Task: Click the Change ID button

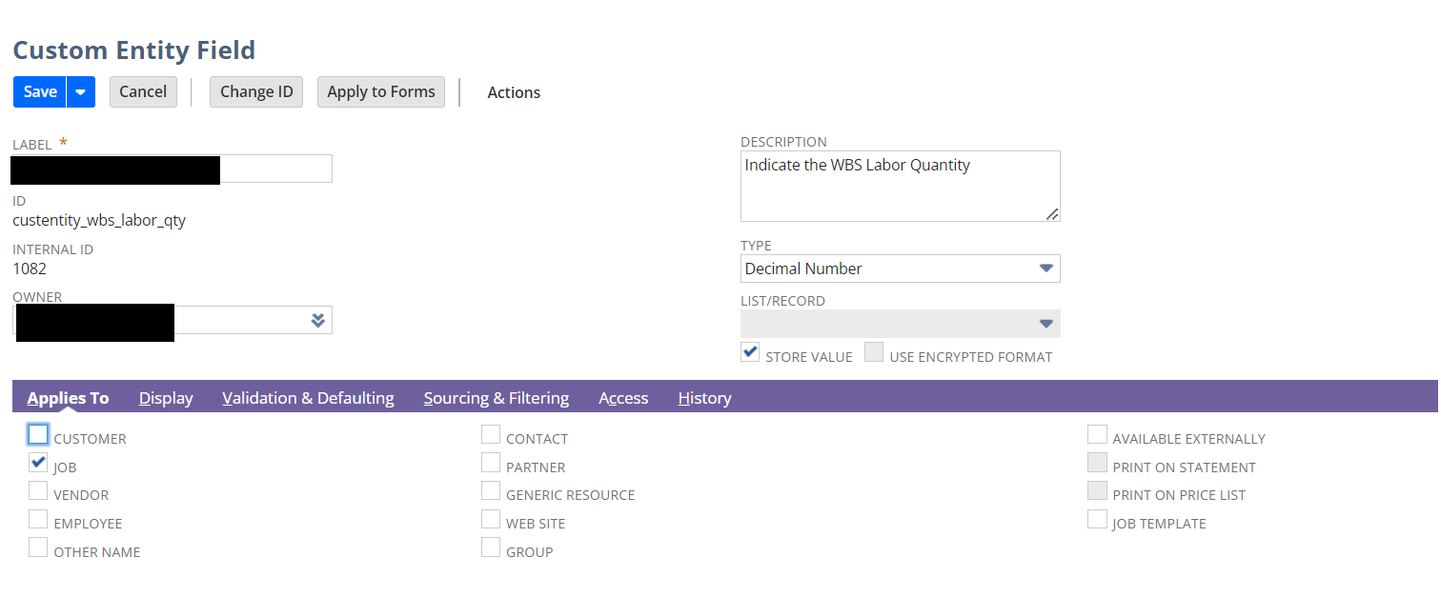Action: pos(256,92)
